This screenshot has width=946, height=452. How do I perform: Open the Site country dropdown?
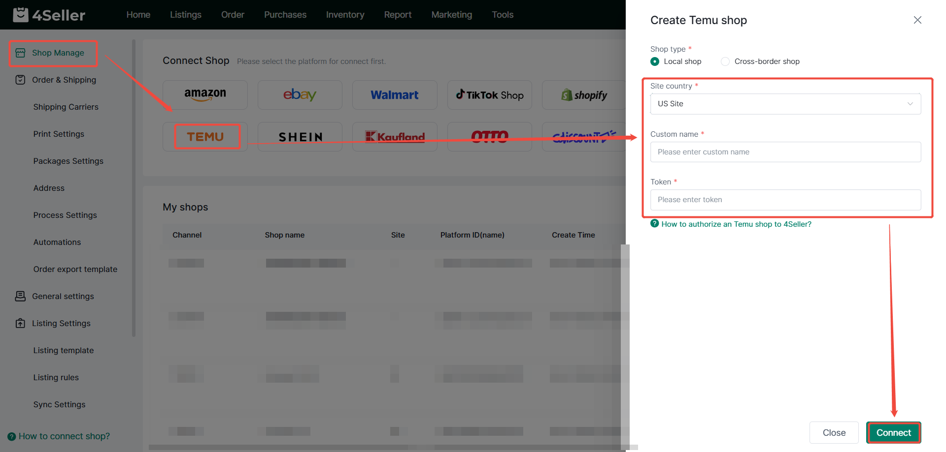coord(785,104)
